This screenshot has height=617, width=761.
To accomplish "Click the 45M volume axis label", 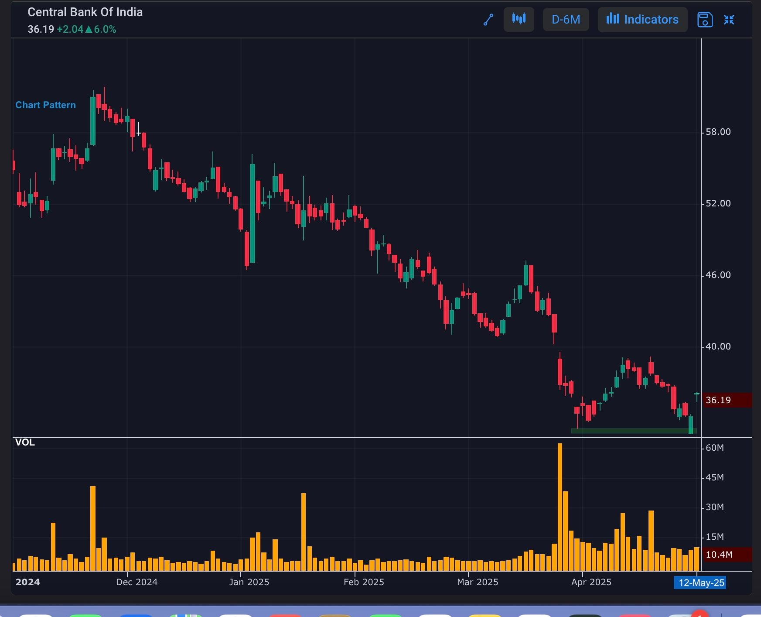I will point(715,477).
